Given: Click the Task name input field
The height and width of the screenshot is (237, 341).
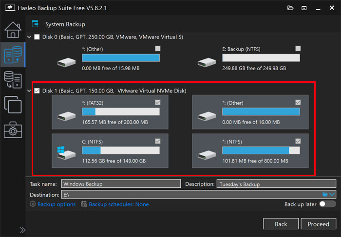Looking at the screenshot, I should (x=121, y=184).
